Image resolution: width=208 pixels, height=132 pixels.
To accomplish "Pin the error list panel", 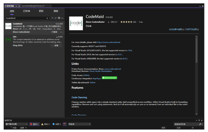I will click(x=199, y=120).
